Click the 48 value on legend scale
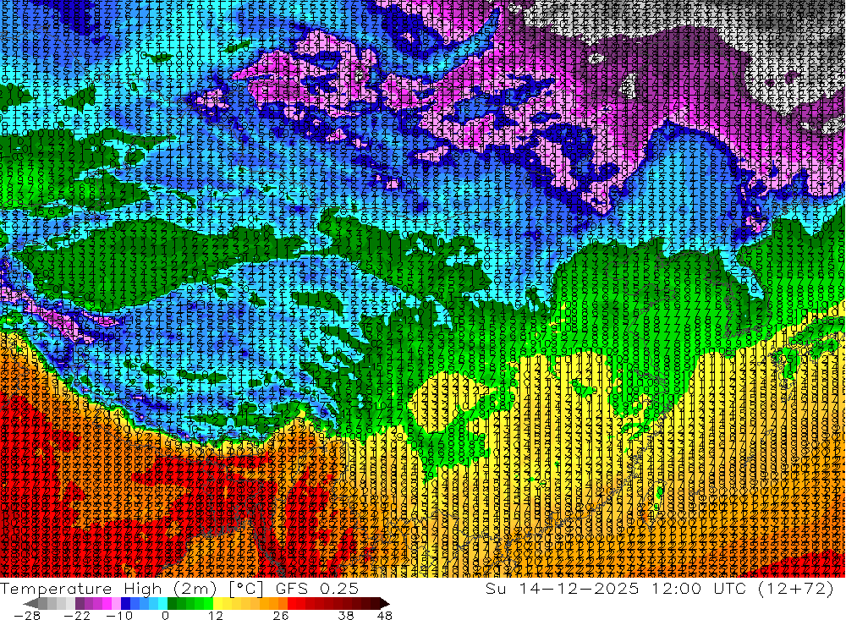The height and width of the screenshot is (620, 846). click(x=384, y=615)
